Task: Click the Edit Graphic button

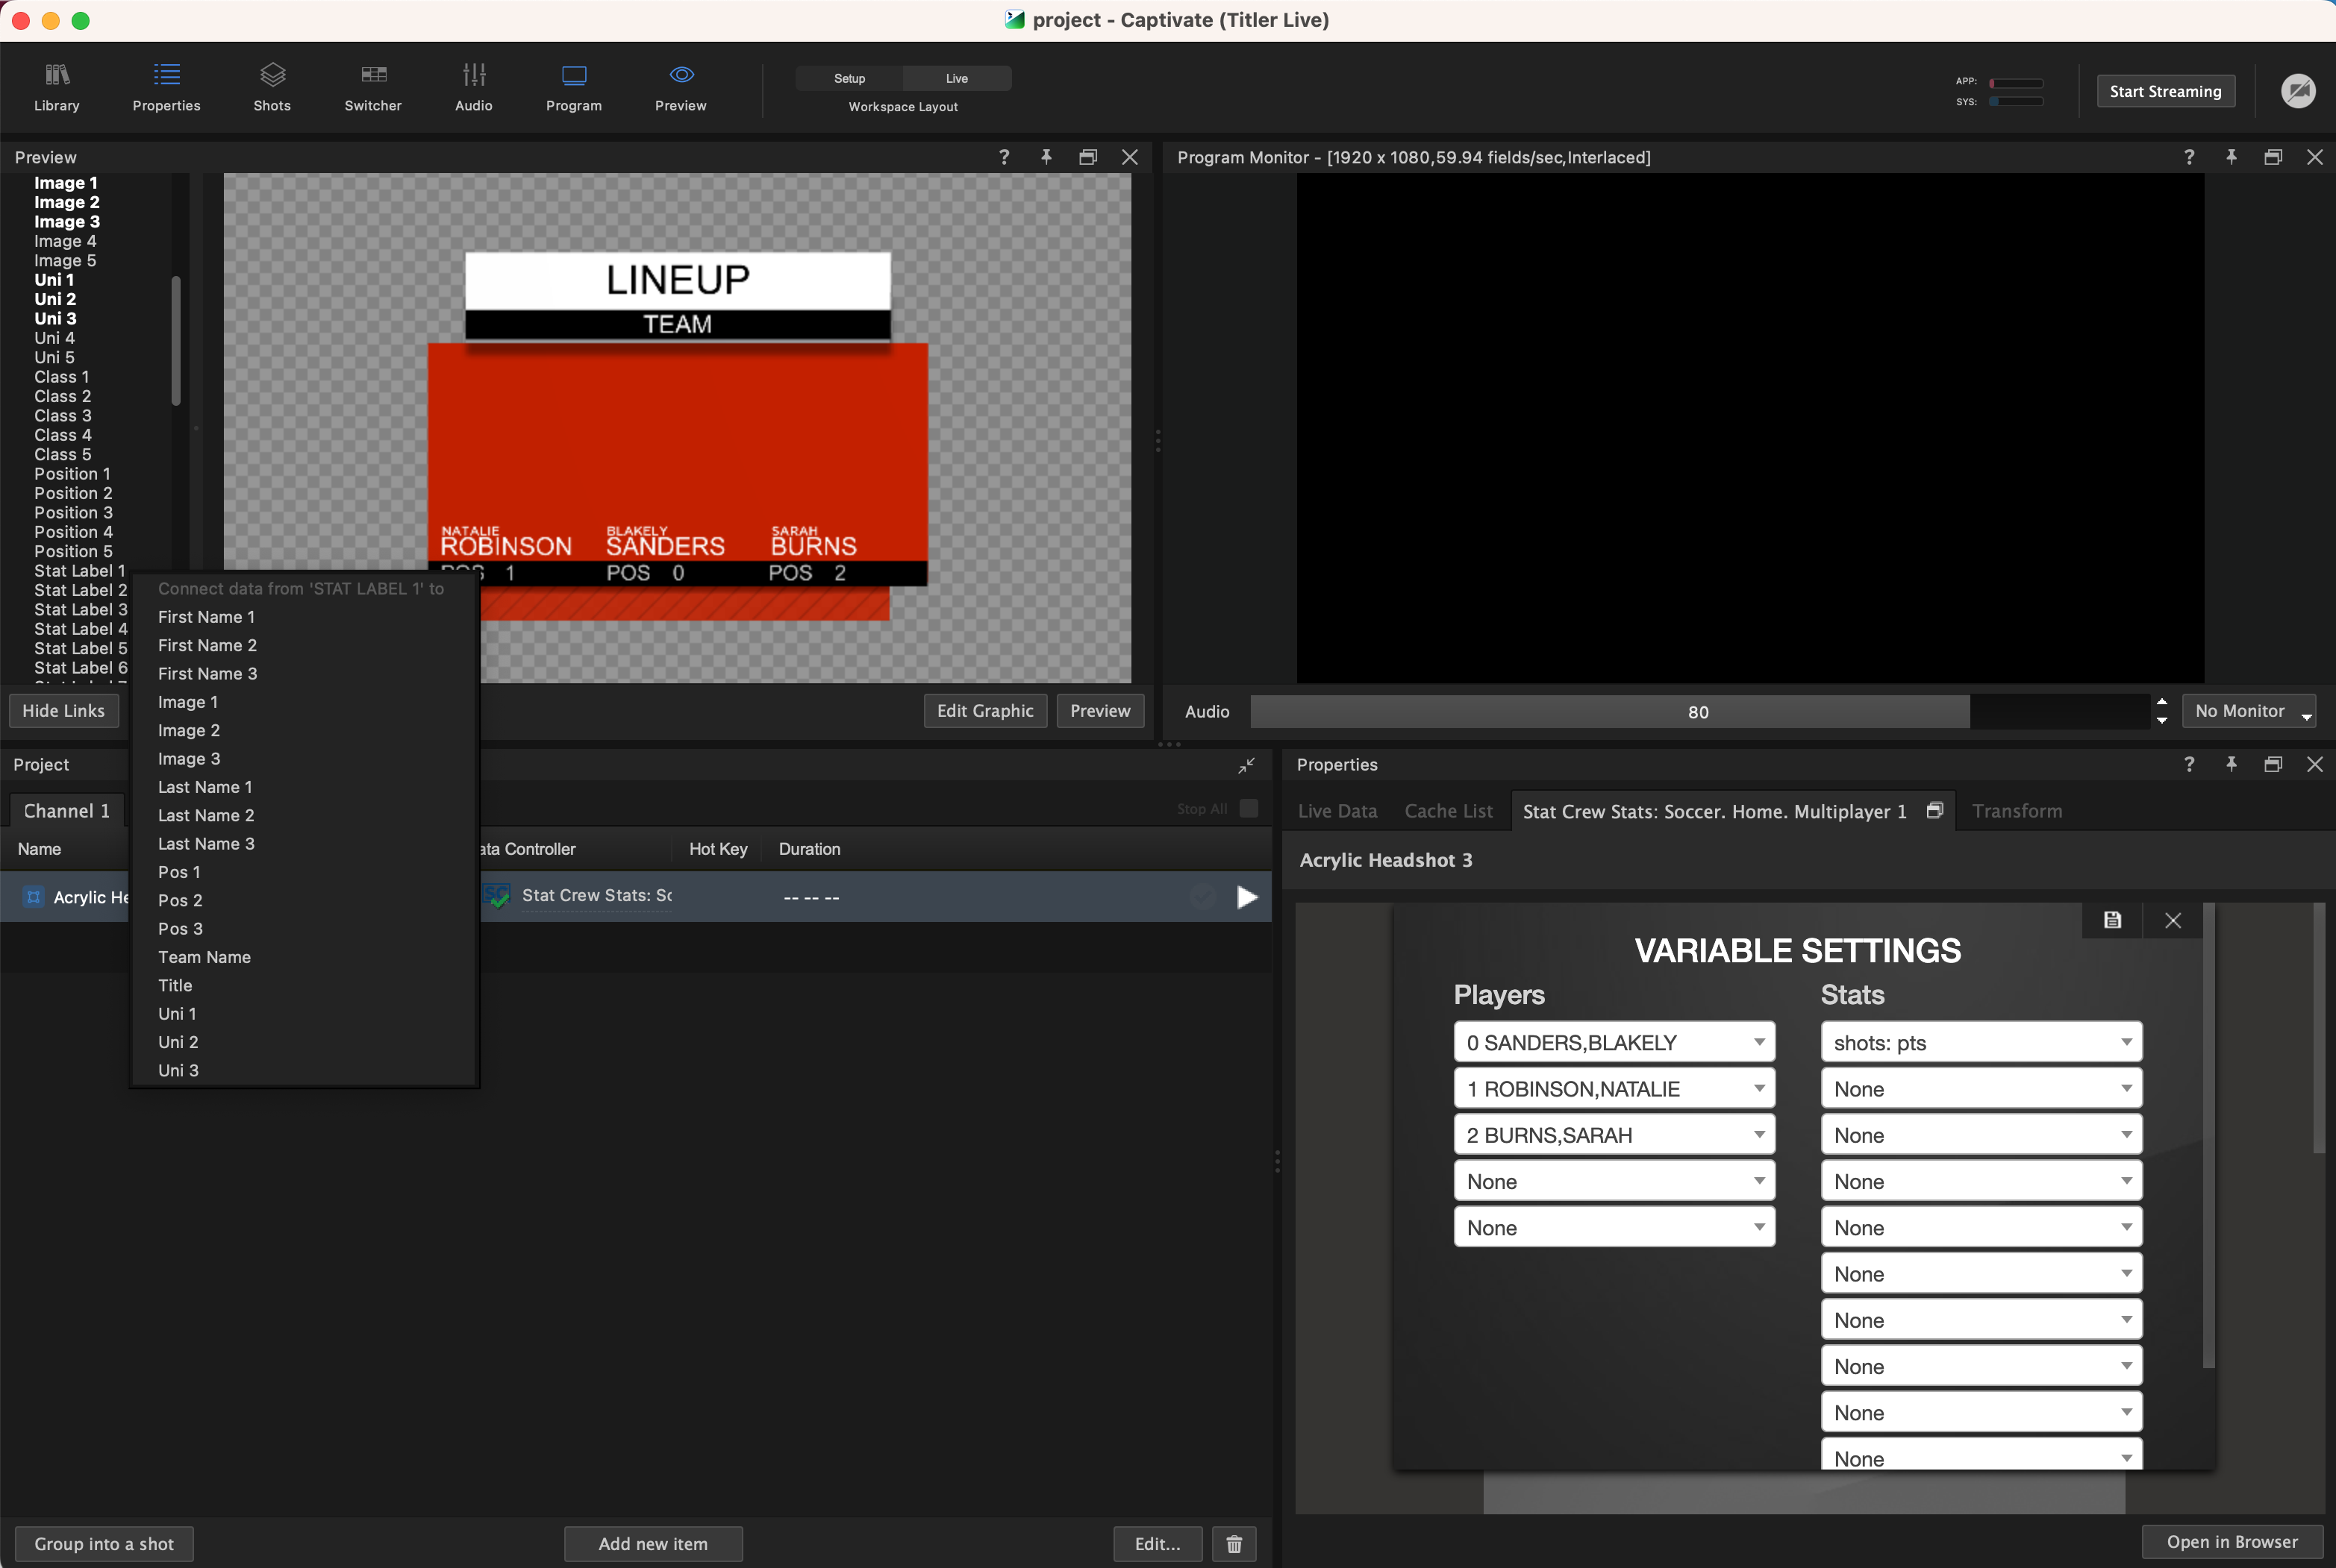Action: tap(984, 711)
